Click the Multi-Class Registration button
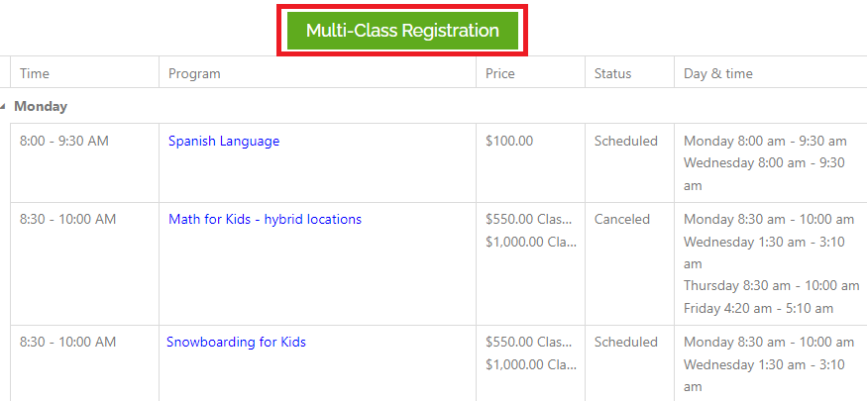The width and height of the screenshot is (867, 401). [x=402, y=31]
